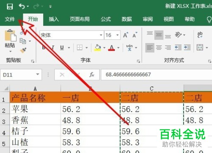The height and width of the screenshot is (153, 212).
Task: Open the font size 16 dropdown
Action: (x=117, y=35)
